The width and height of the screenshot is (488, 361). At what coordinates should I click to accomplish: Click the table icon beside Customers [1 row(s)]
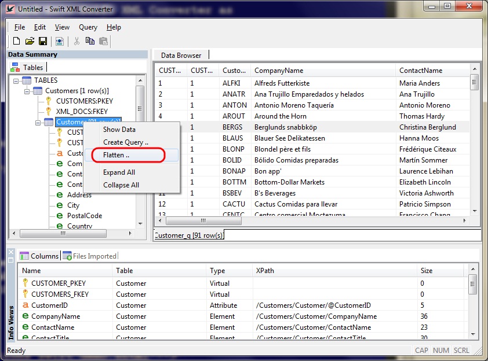pyautogui.click(x=38, y=91)
